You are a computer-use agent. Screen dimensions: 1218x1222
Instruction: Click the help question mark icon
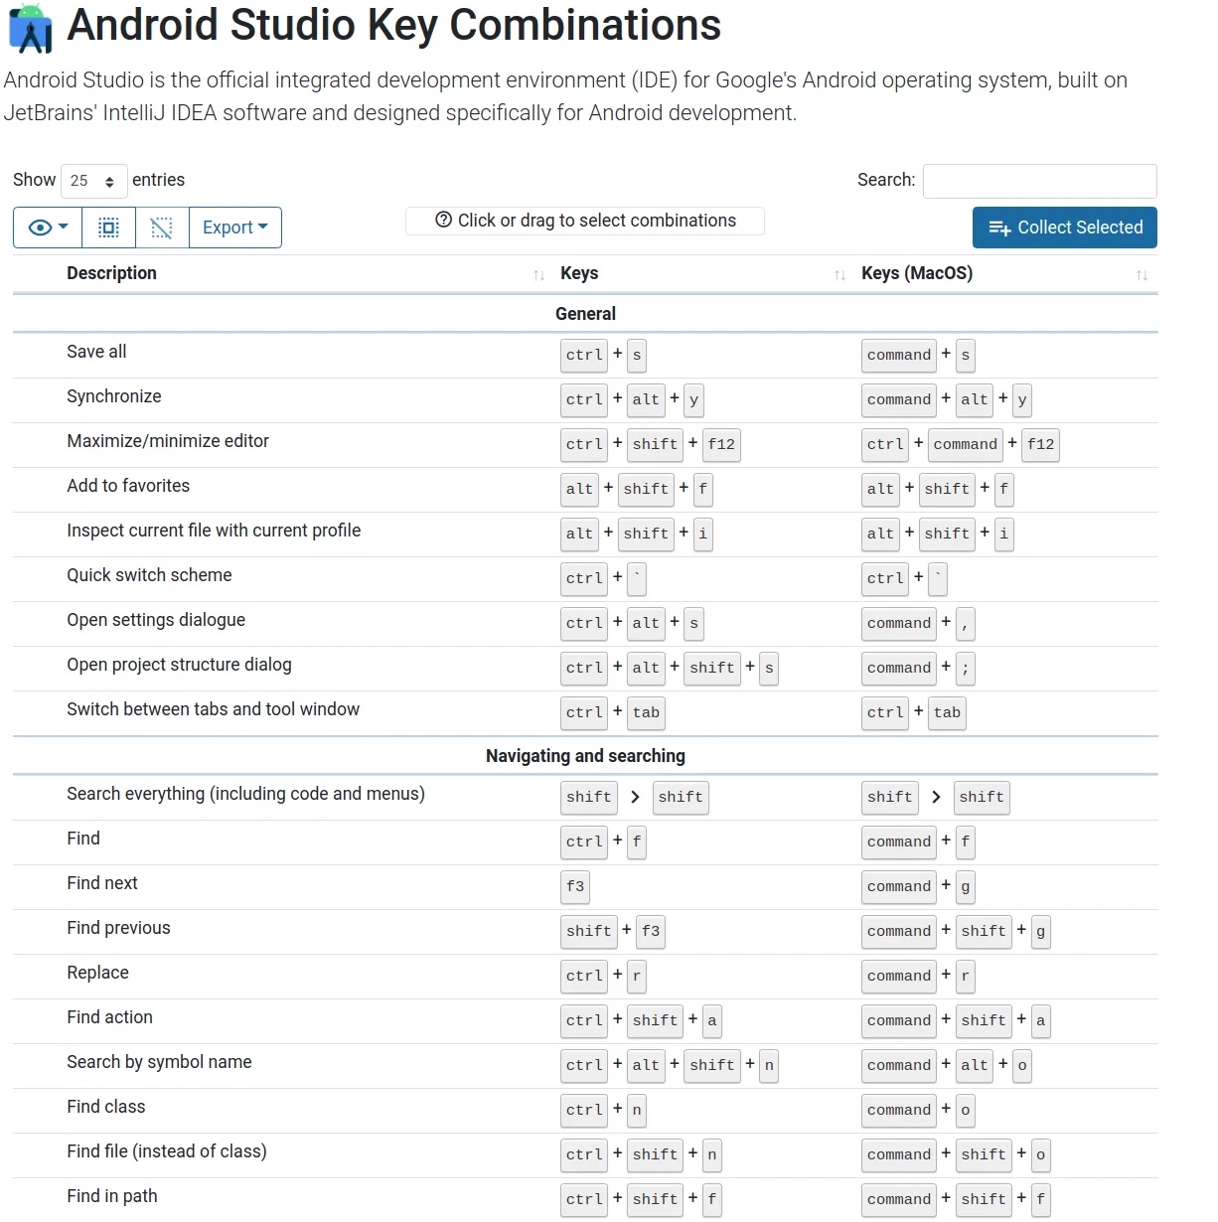point(444,221)
